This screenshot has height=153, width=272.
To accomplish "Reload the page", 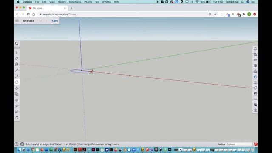I will 28,14.
